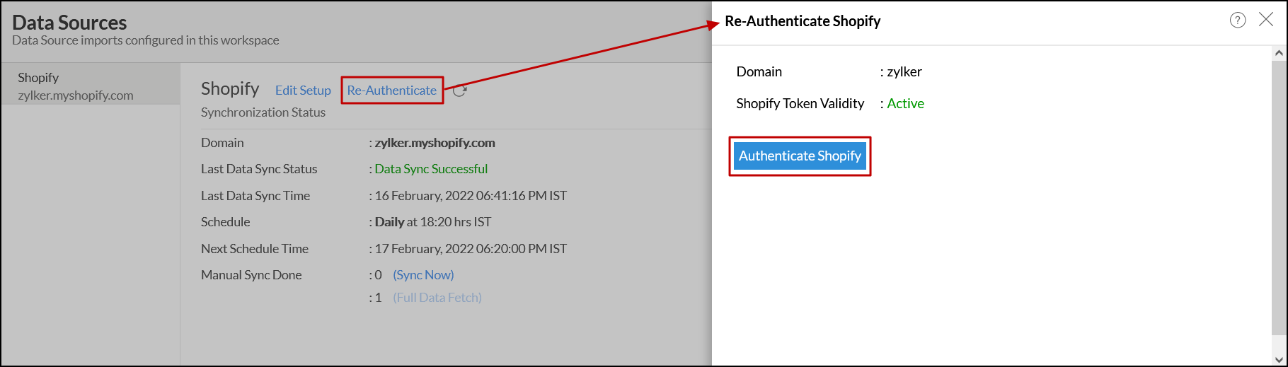1288x367 pixels.
Task: Click the Data Sync Successful status
Action: pos(431,169)
